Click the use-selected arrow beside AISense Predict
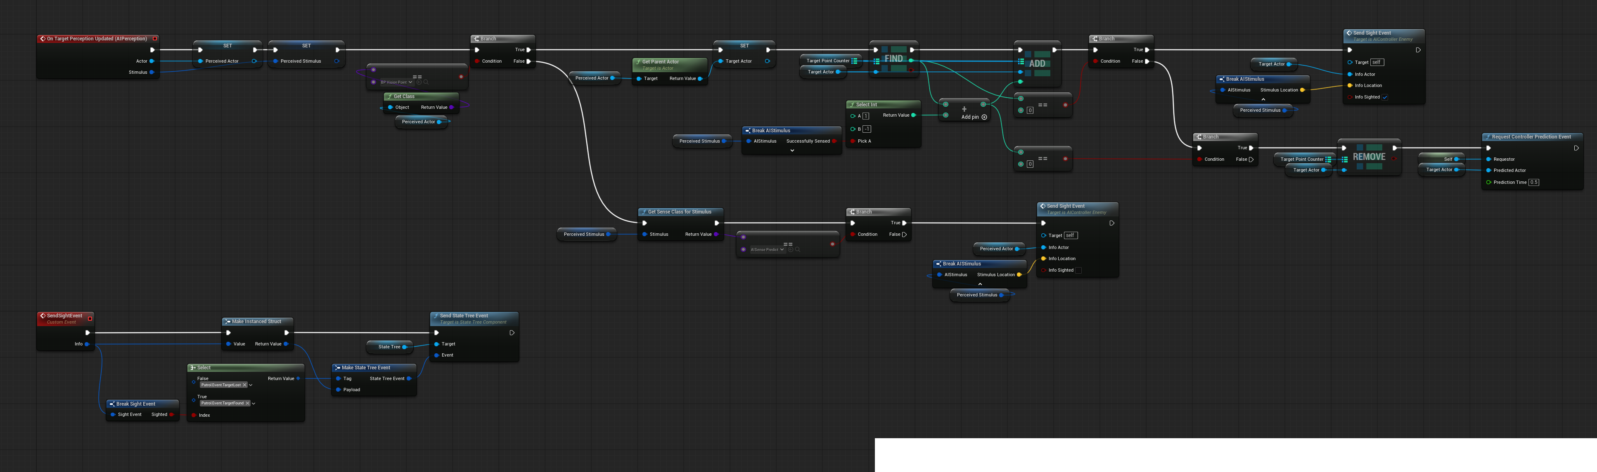Image resolution: width=1597 pixels, height=472 pixels. tap(790, 250)
